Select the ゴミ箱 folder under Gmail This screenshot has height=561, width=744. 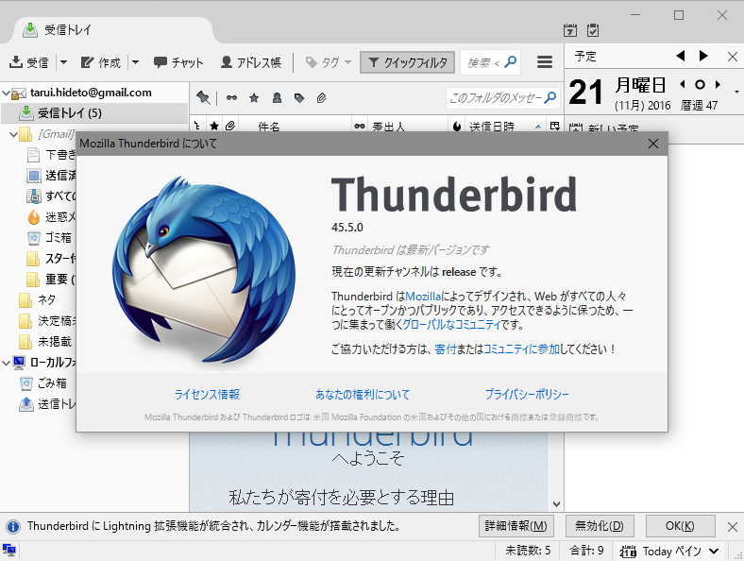(x=50, y=237)
